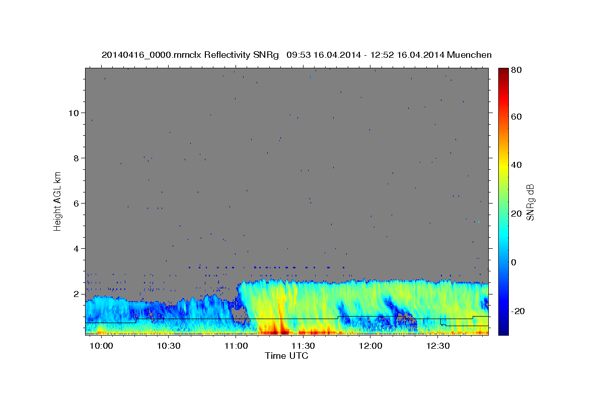Click the "Time UTC" x-axis label

[286, 356]
